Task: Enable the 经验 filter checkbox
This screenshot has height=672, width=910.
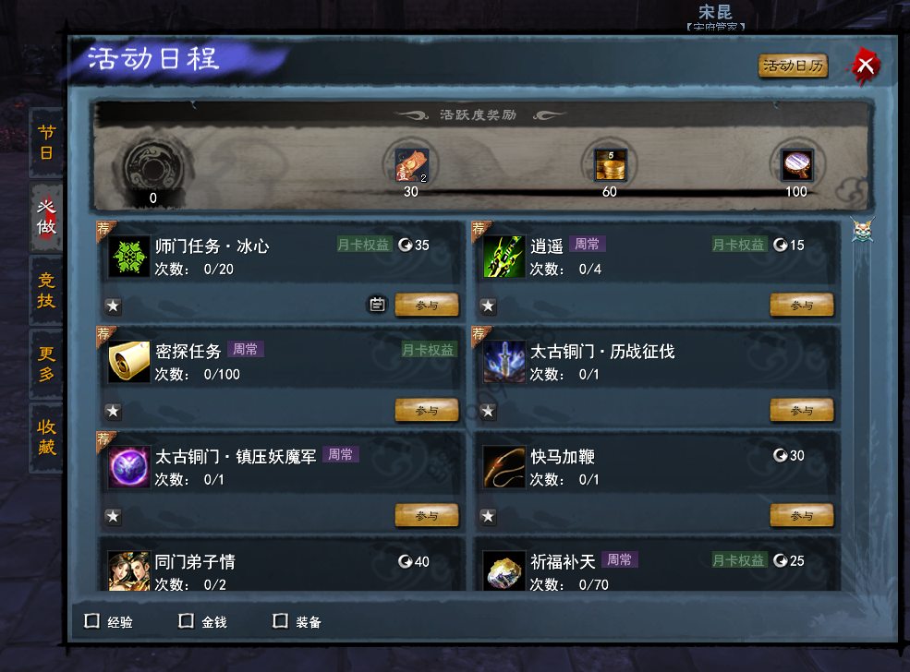Action: tap(91, 621)
